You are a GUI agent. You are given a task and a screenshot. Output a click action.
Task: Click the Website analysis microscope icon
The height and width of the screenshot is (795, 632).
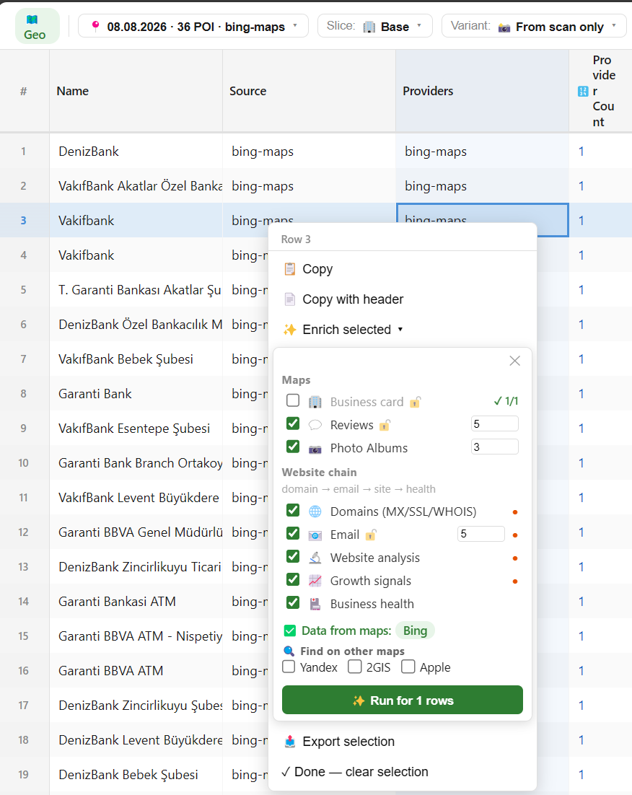tap(315, 558)
